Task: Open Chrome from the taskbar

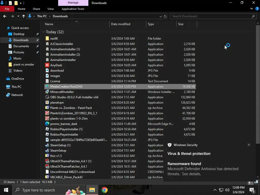Action: pos(104,190)
